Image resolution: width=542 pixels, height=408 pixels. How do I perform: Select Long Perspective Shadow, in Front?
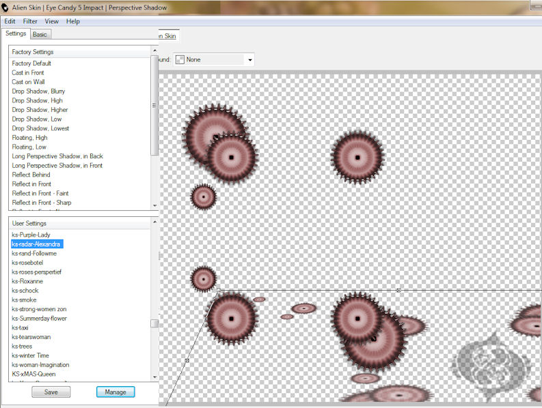point(57,166)
